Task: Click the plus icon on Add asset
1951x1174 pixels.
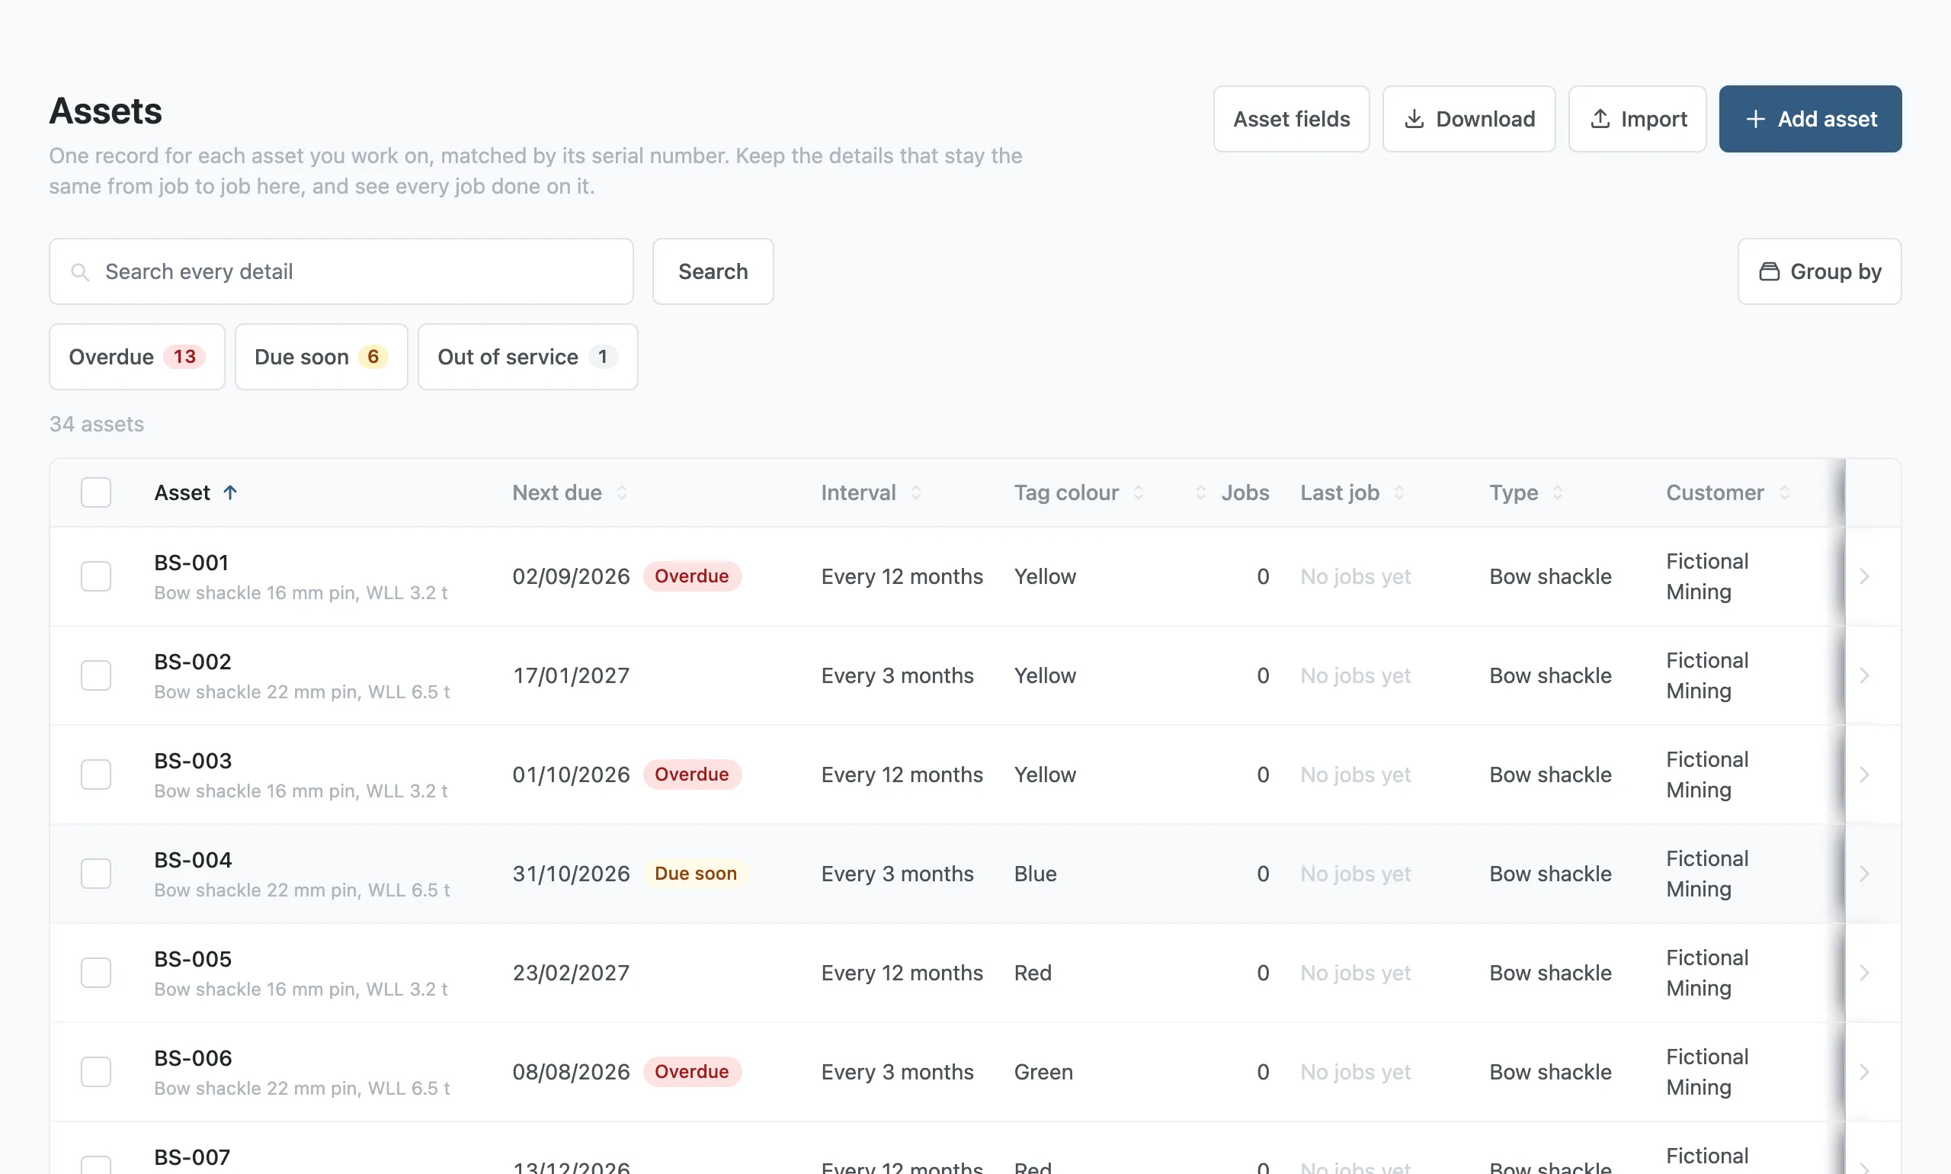Action: (x=1755, y=119)
